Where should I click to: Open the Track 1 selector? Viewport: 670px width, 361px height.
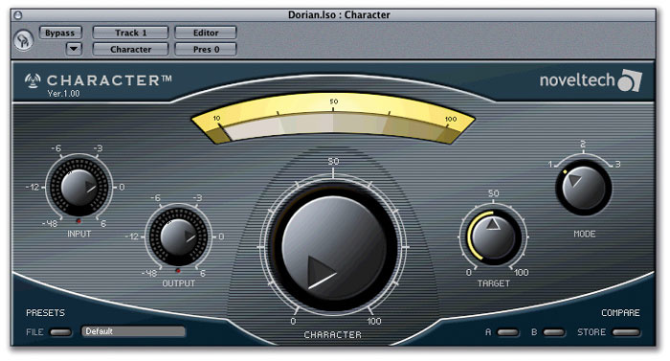point(130,33)
